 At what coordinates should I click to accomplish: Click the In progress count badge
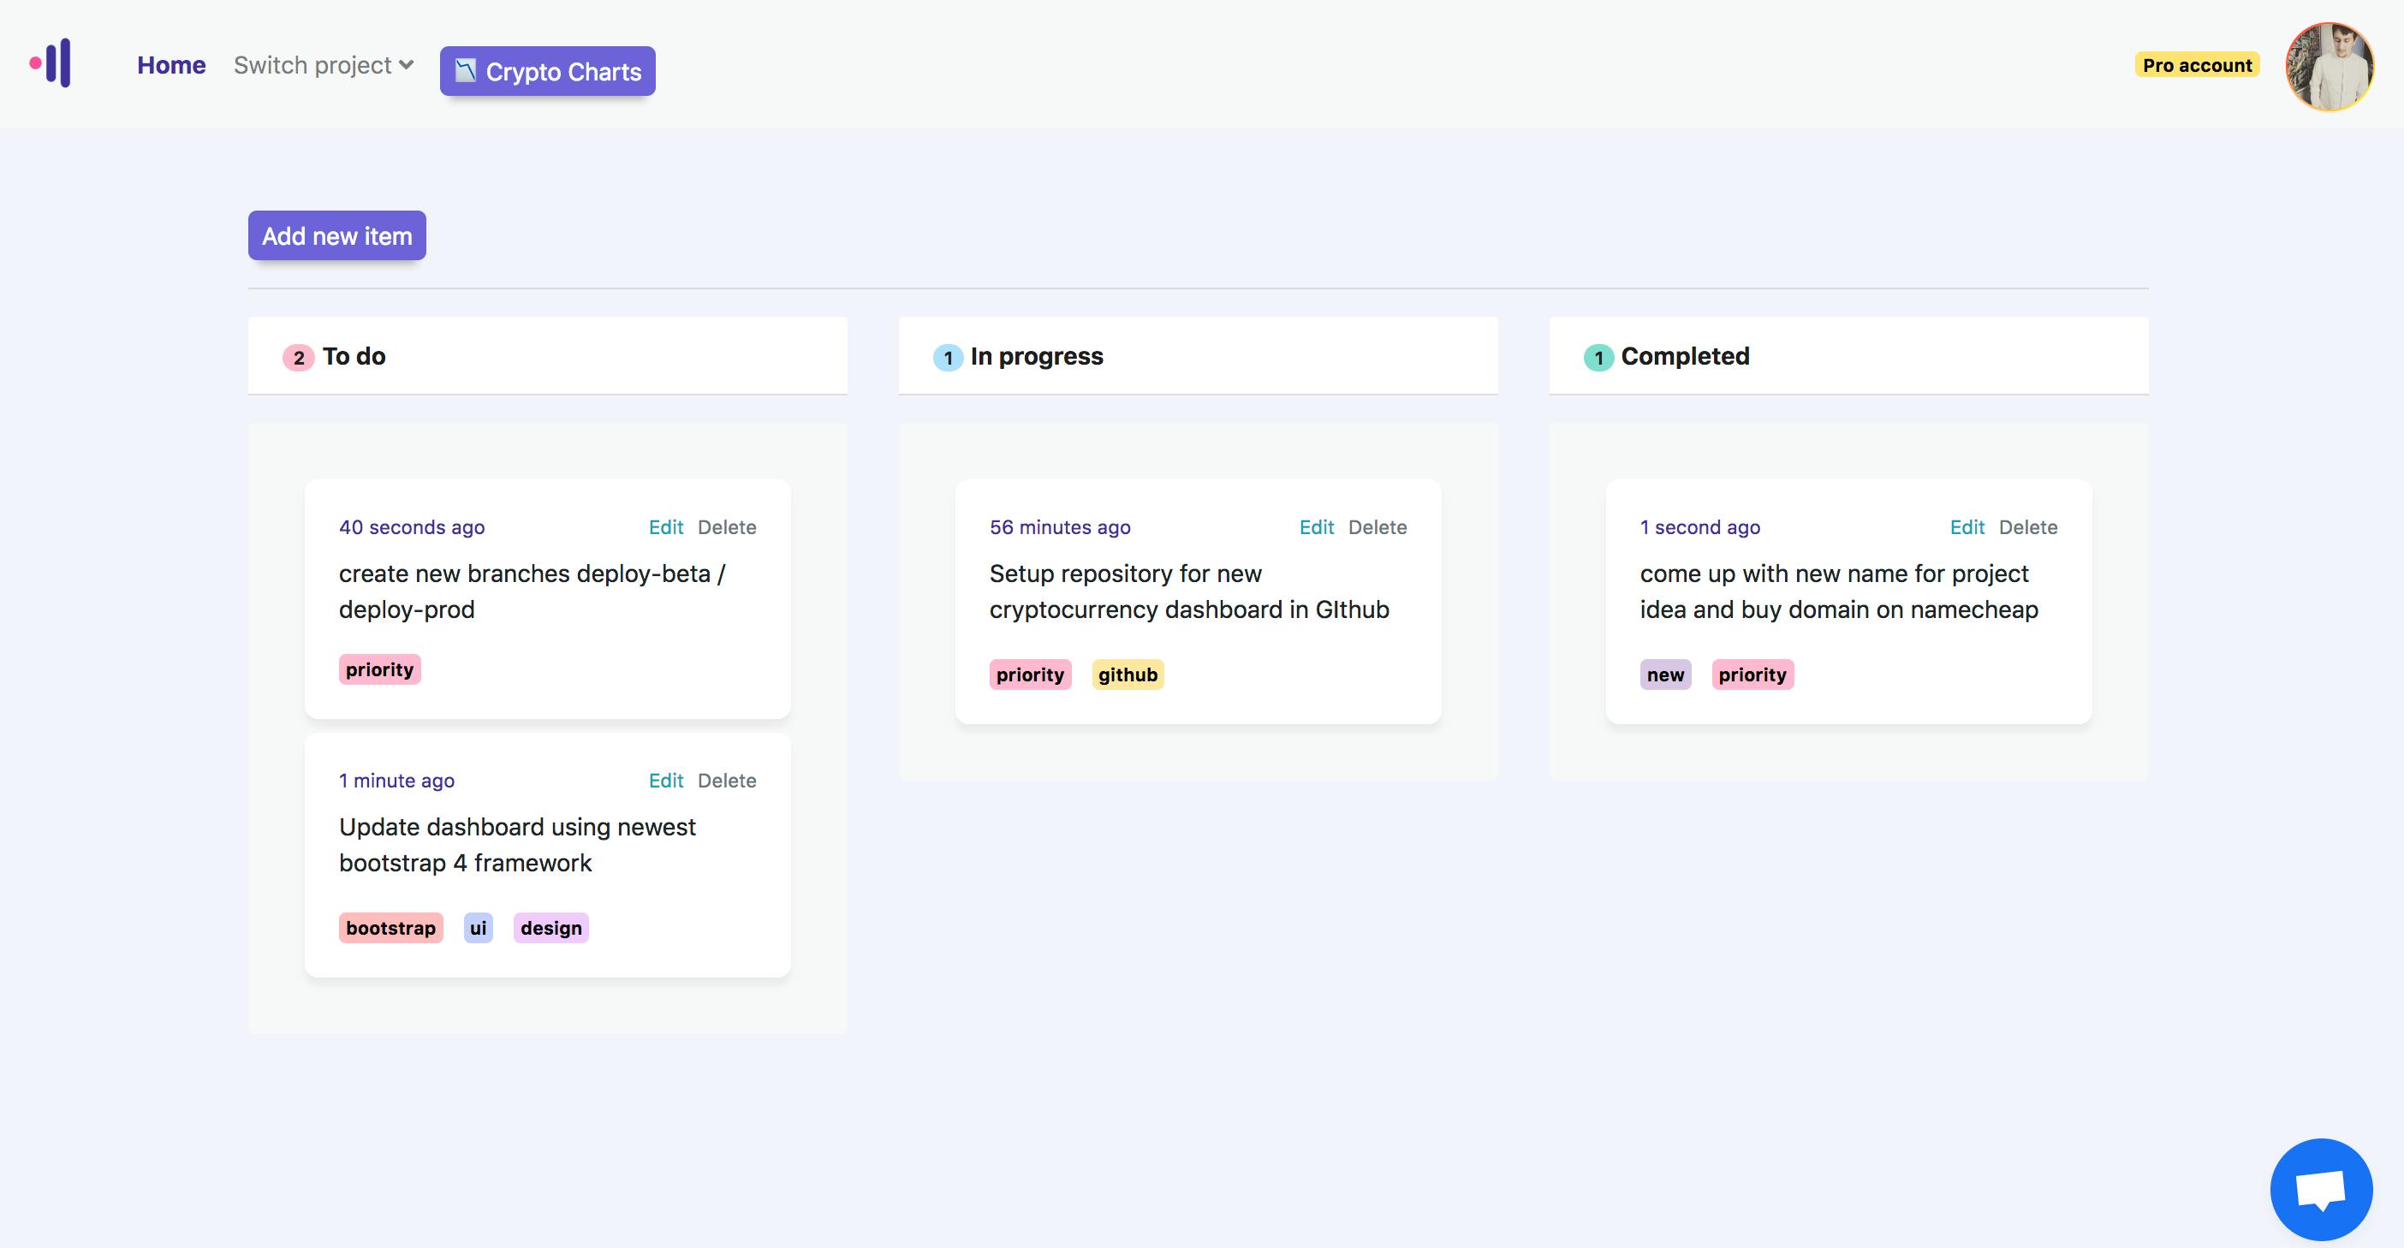click(949, 357)
